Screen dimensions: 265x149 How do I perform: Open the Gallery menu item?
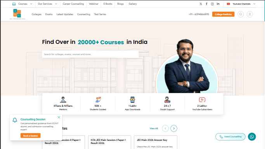(133, 4)
